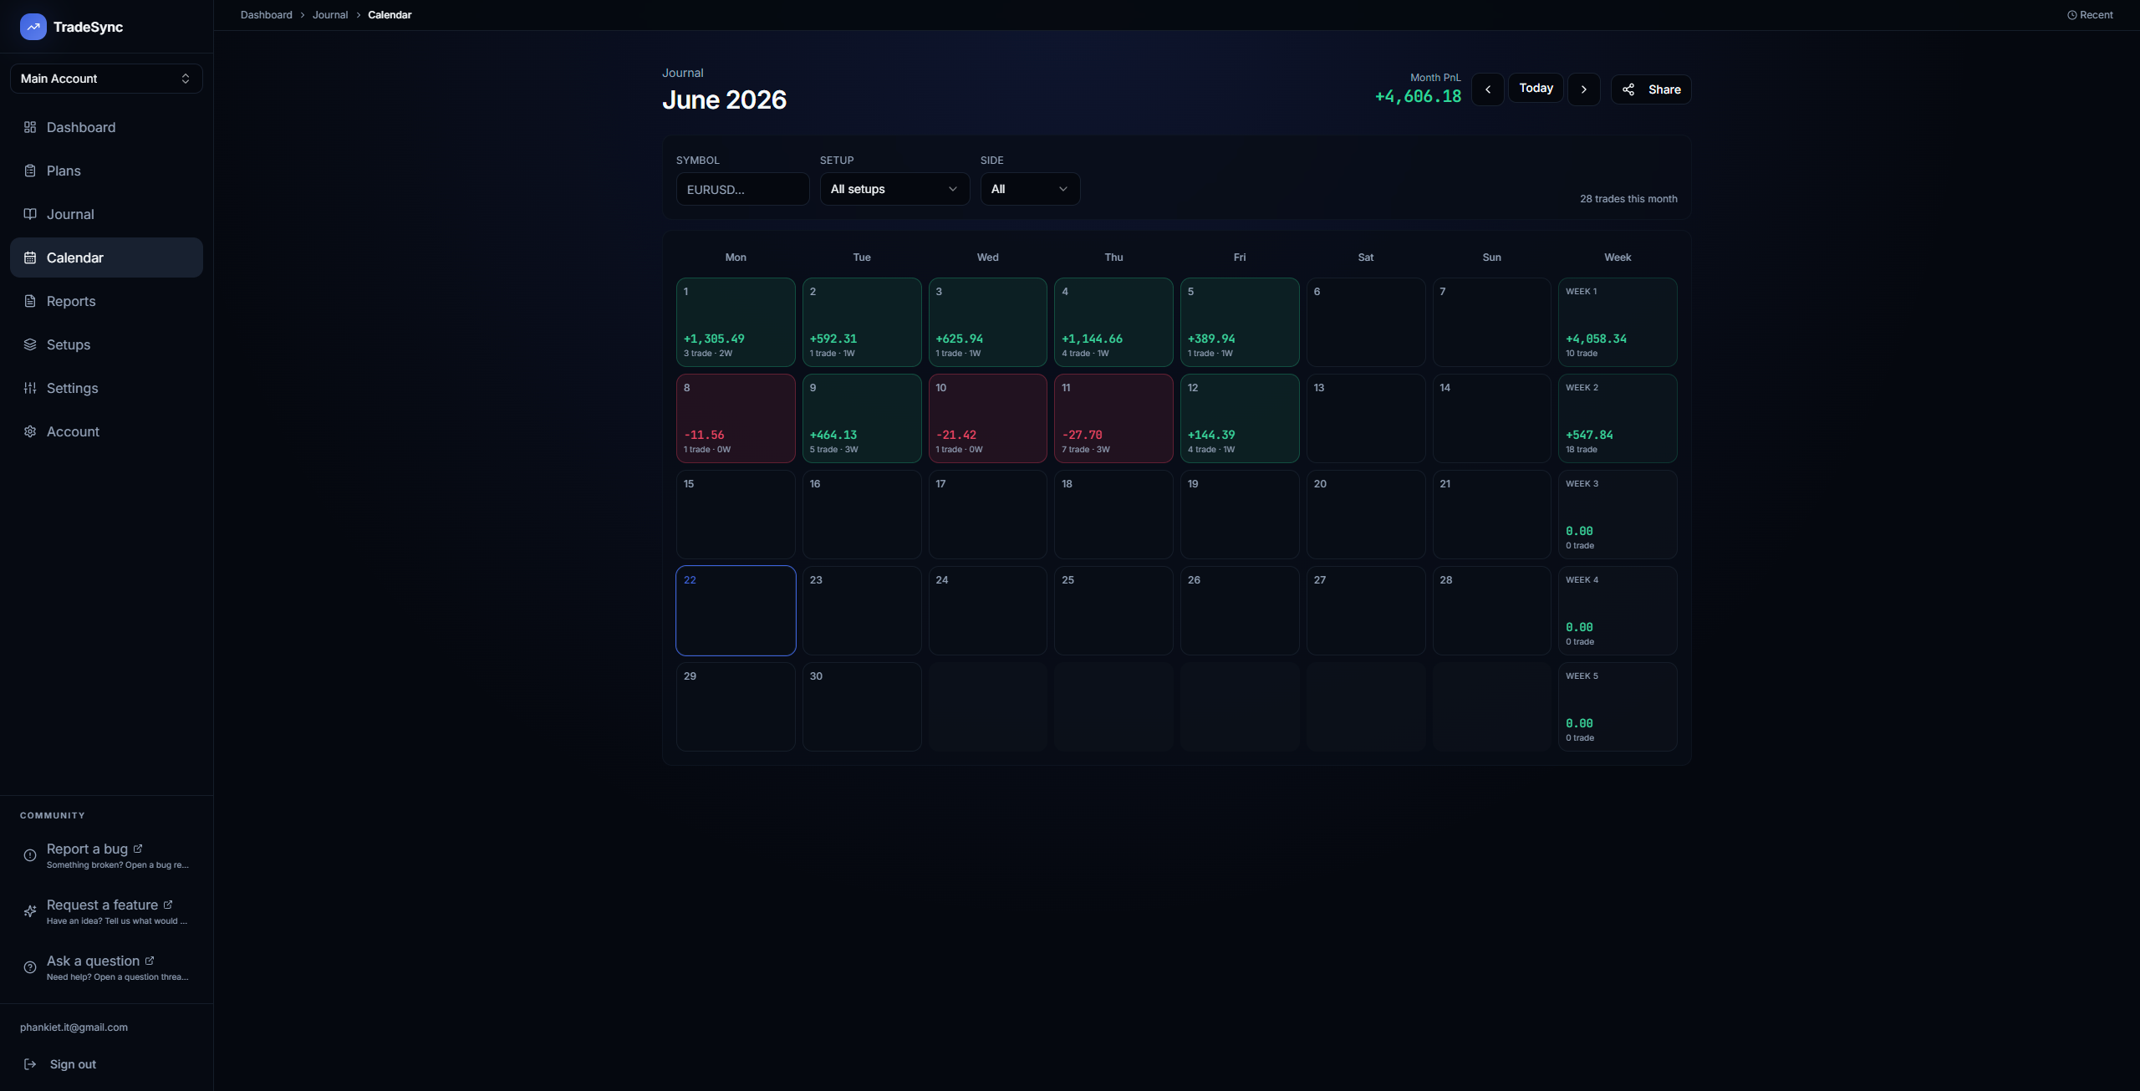Screen dimensions: 2140x1091
Task: Open June 9 day cell showing +464.13
Action: (862, 418)
